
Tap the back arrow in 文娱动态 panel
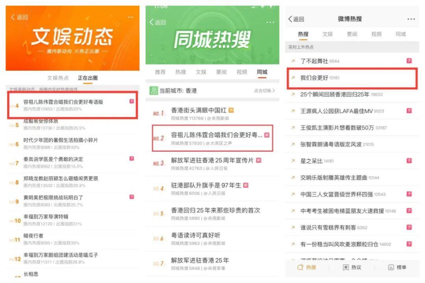click(x=13, y=17)
